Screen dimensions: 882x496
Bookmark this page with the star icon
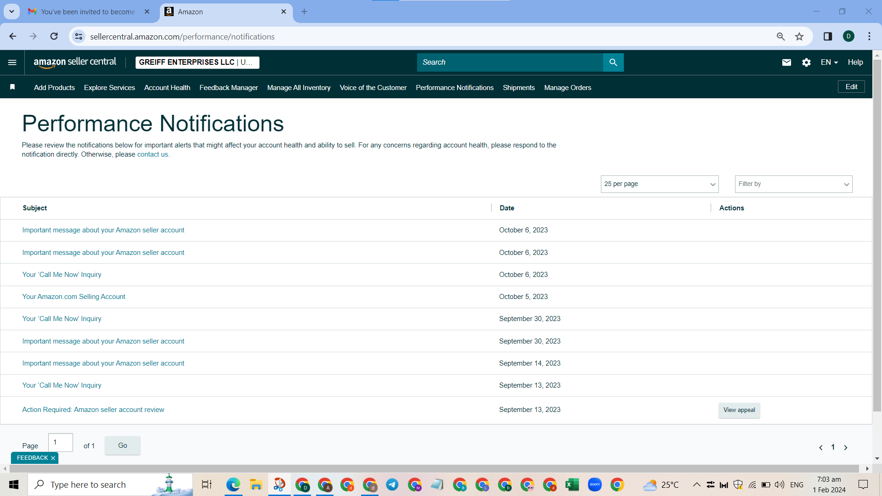coord(799,36)
